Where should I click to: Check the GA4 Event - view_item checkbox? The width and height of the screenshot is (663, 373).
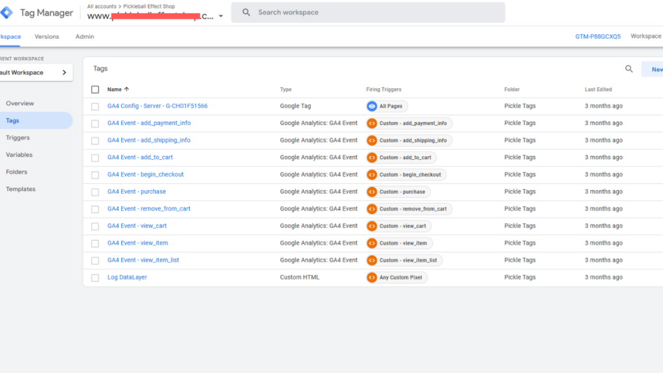click(x=95, y=243)
